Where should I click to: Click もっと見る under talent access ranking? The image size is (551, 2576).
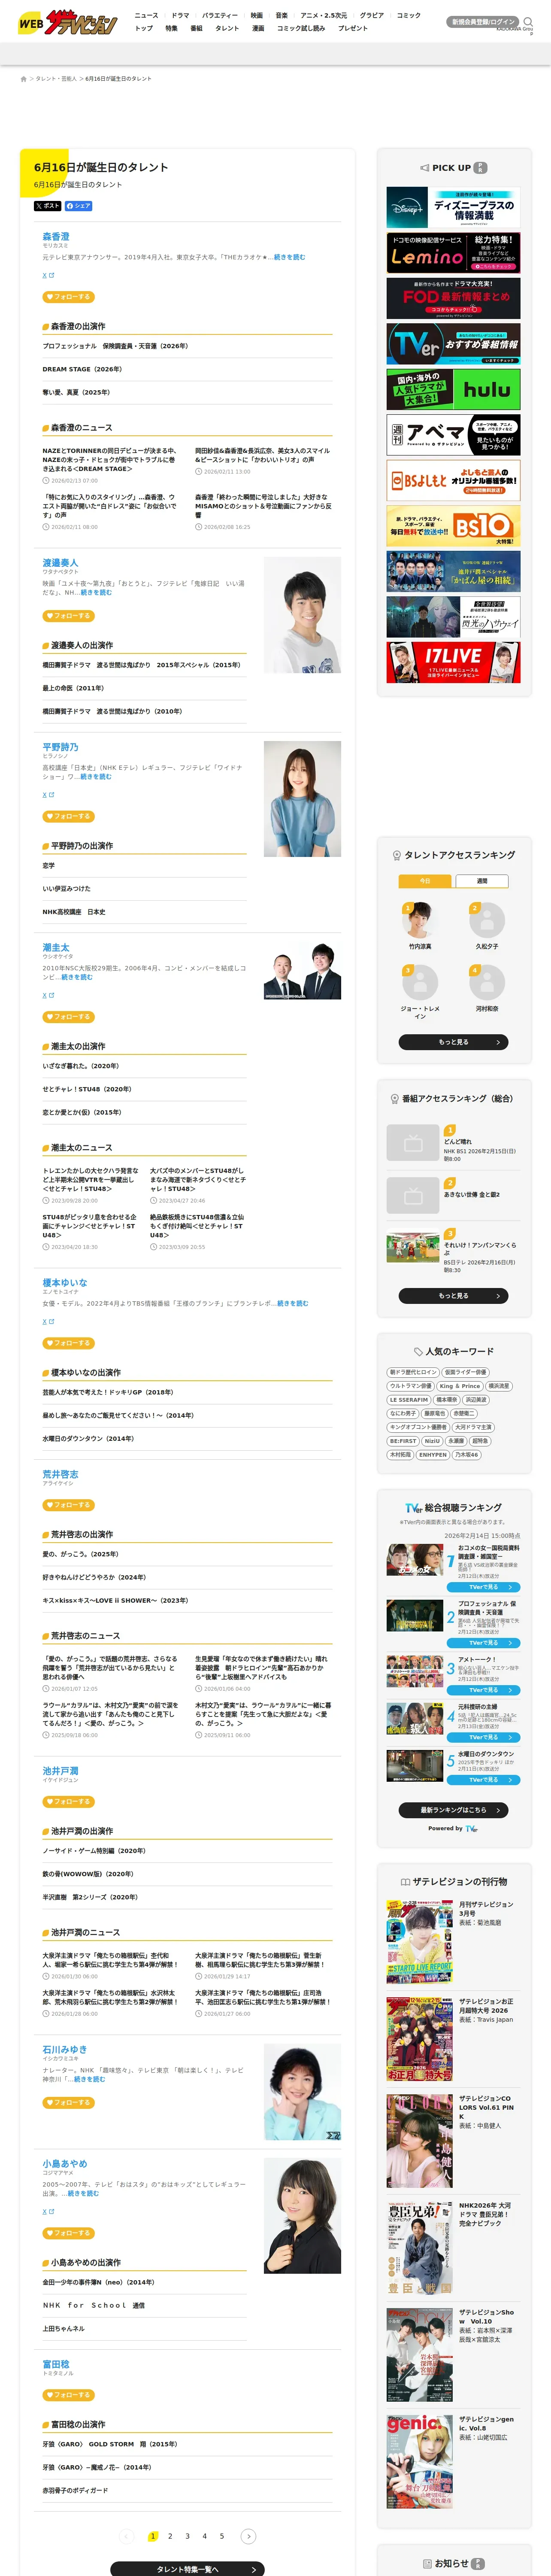454,1042
